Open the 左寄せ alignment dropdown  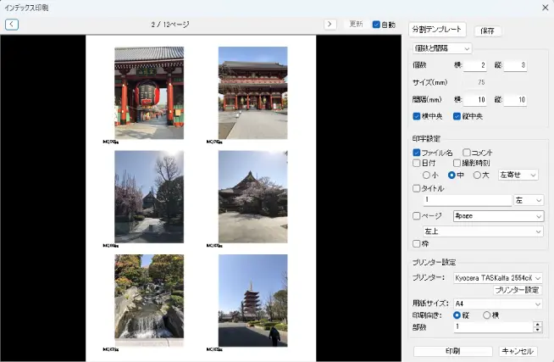pyautogui.click(x=518, y=175)
